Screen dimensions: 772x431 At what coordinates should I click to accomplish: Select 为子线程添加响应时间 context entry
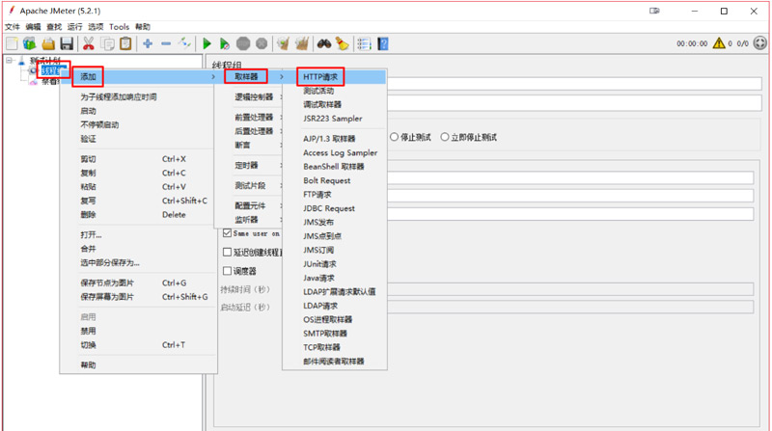point(119,97)
